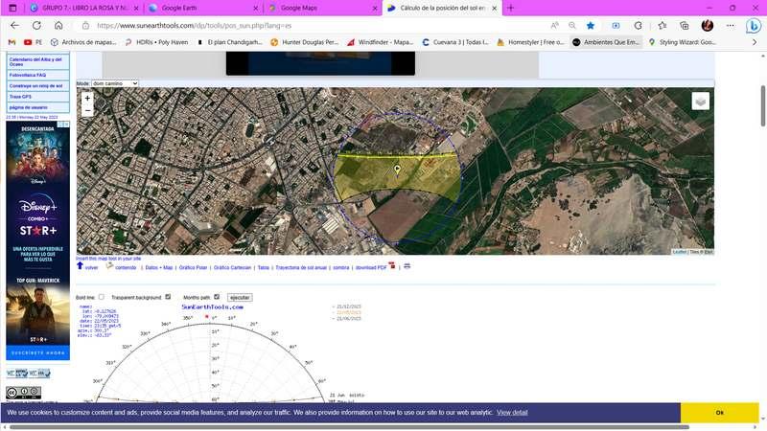This screenshot has height=431, width=767.
Task: Open the Hunter Douglas Per bookmark
Action: (305, 42)
